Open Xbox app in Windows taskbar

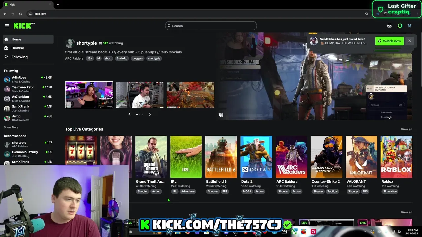[x=294, y=232]
